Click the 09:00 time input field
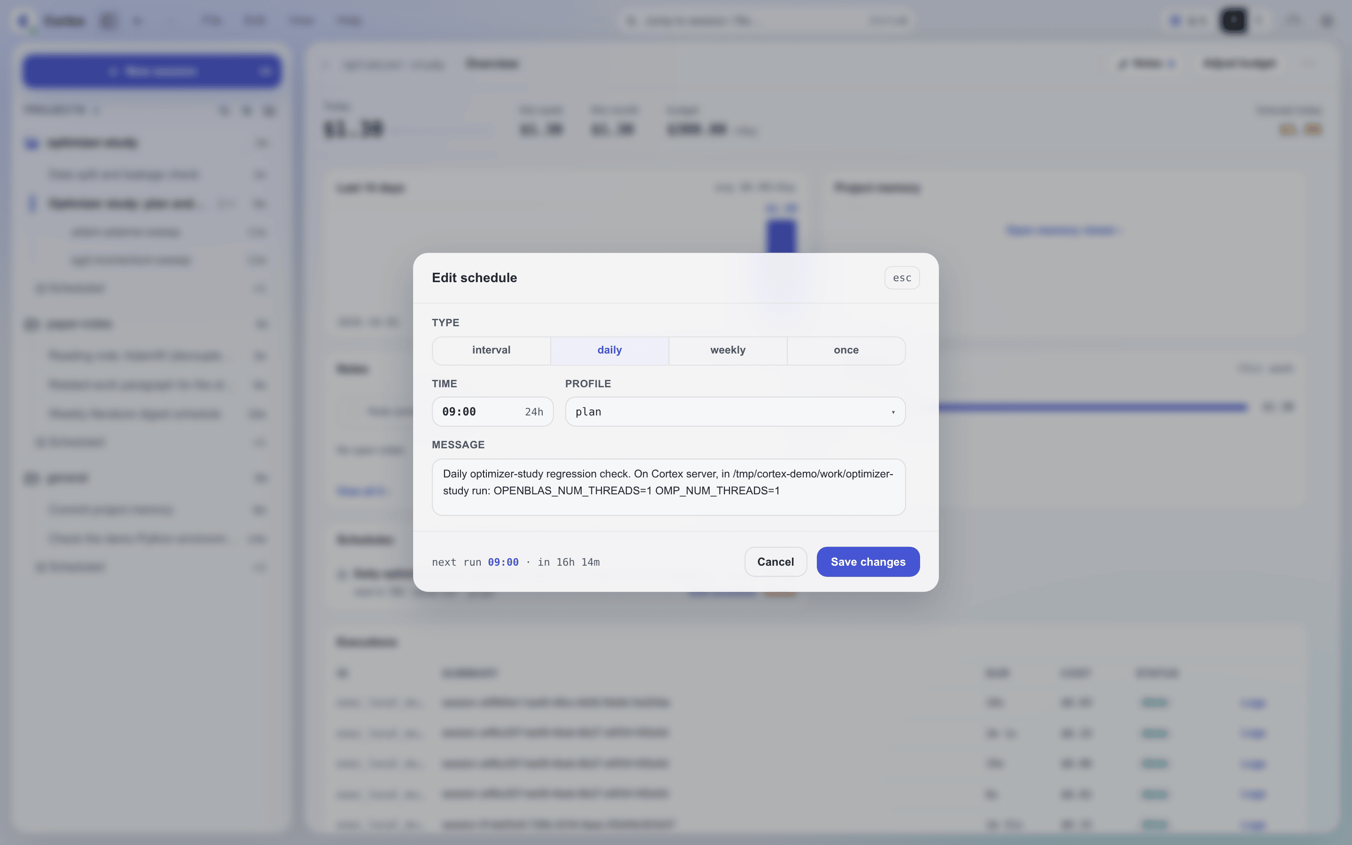Image resolution: width=1352 pixels, height=845 pixels. click(492, 412)
